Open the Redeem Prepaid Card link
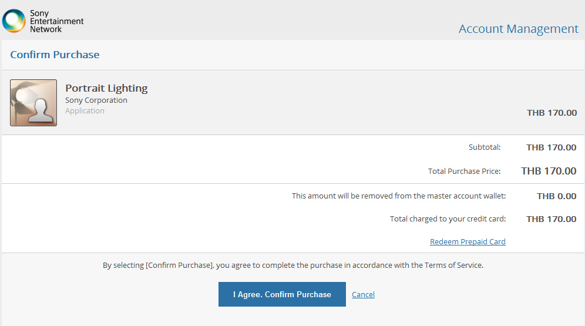 pos(468,241)
